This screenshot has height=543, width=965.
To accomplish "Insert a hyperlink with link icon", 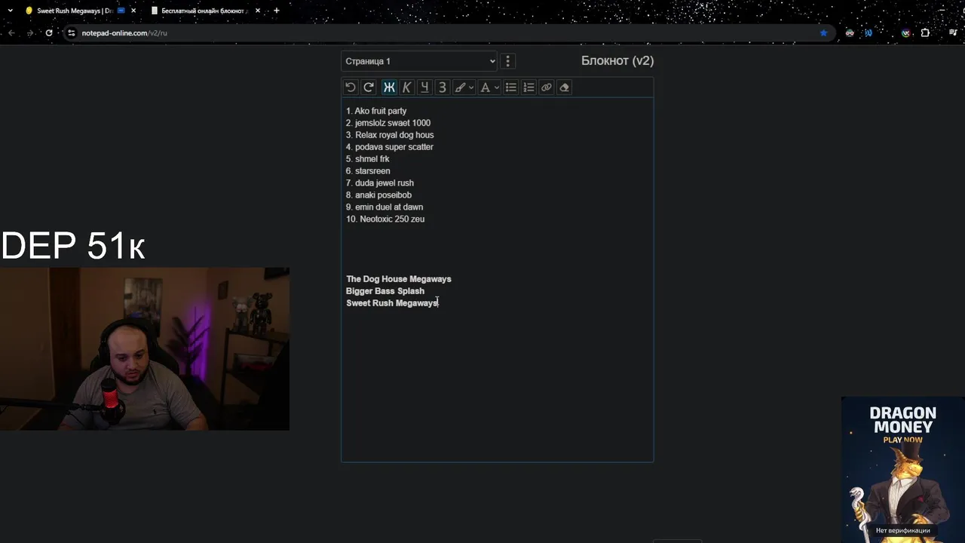I will coord(547,87).
